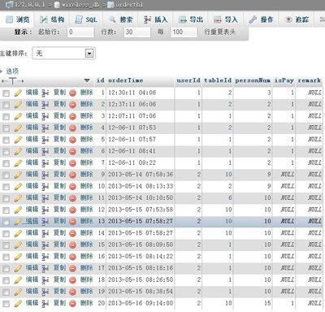Click the 编辑 edit link for row id 6
Screen dimensions: 325x312
coord(32,151)
